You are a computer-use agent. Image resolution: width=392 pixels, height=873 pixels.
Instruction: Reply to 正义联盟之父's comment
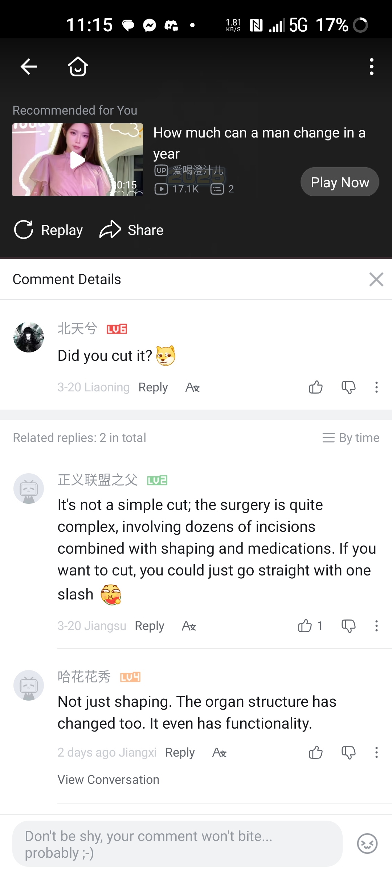(x=150, y=626)
